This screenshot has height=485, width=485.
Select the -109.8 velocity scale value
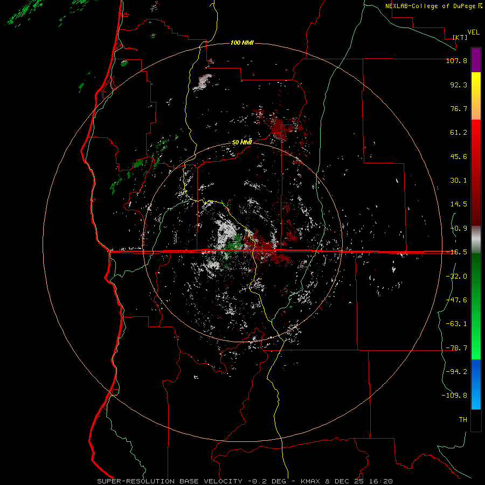tap(454, 396)
